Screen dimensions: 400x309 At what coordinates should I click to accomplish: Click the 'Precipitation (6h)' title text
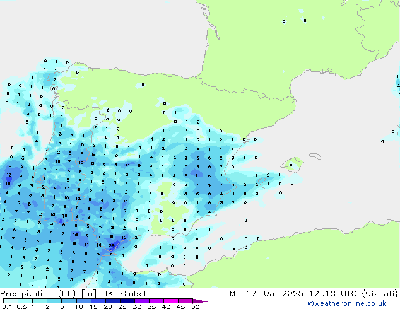(38, 294)
